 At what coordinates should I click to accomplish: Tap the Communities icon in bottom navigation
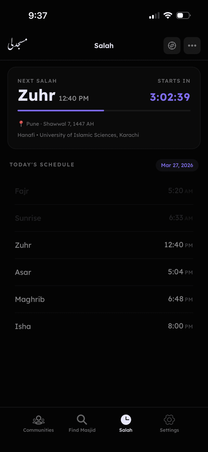point(38,420)
